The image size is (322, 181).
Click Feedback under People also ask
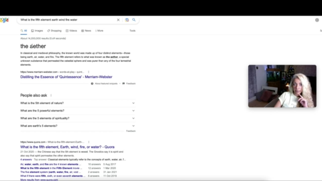131,131
